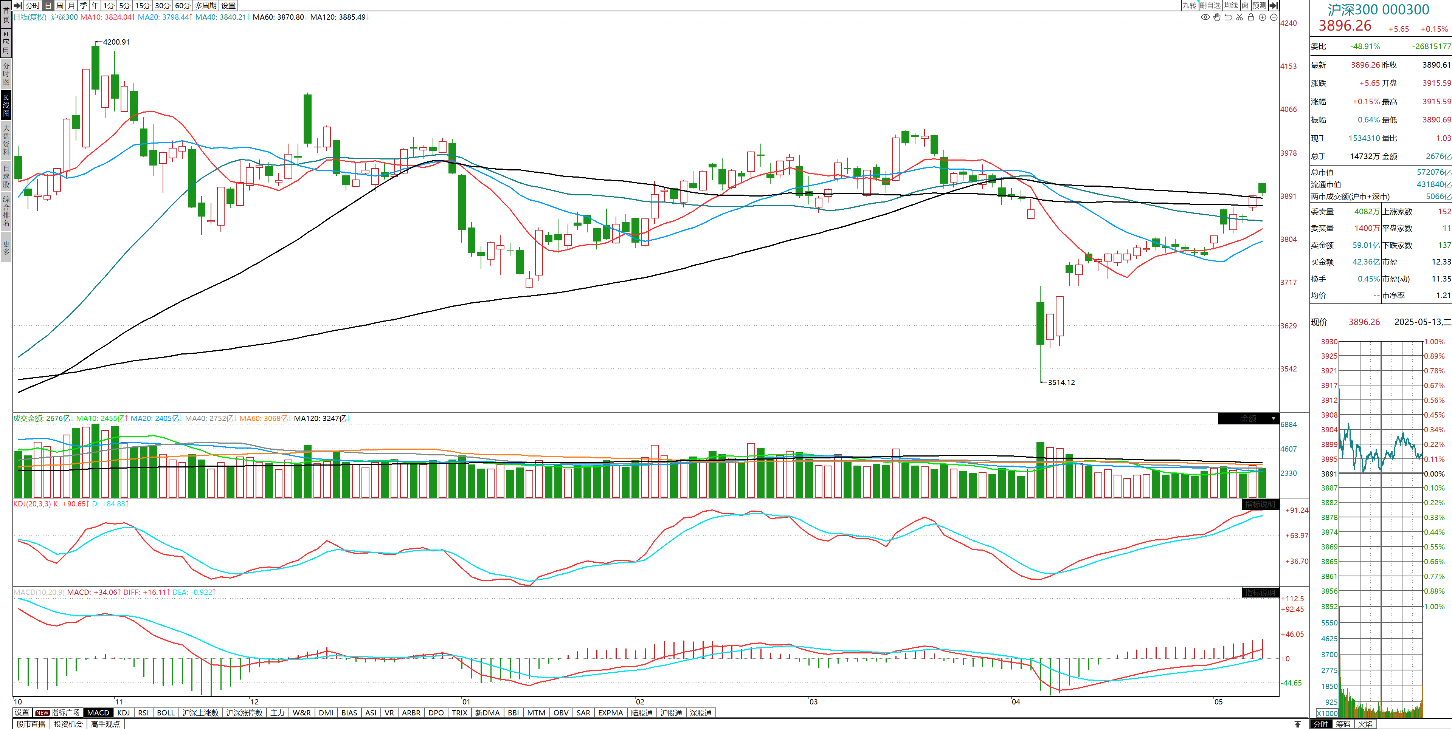The image size is (1452, 729).
Task: Select 沪深上涨数 indicator tab
Action: [x=201, y=713]
